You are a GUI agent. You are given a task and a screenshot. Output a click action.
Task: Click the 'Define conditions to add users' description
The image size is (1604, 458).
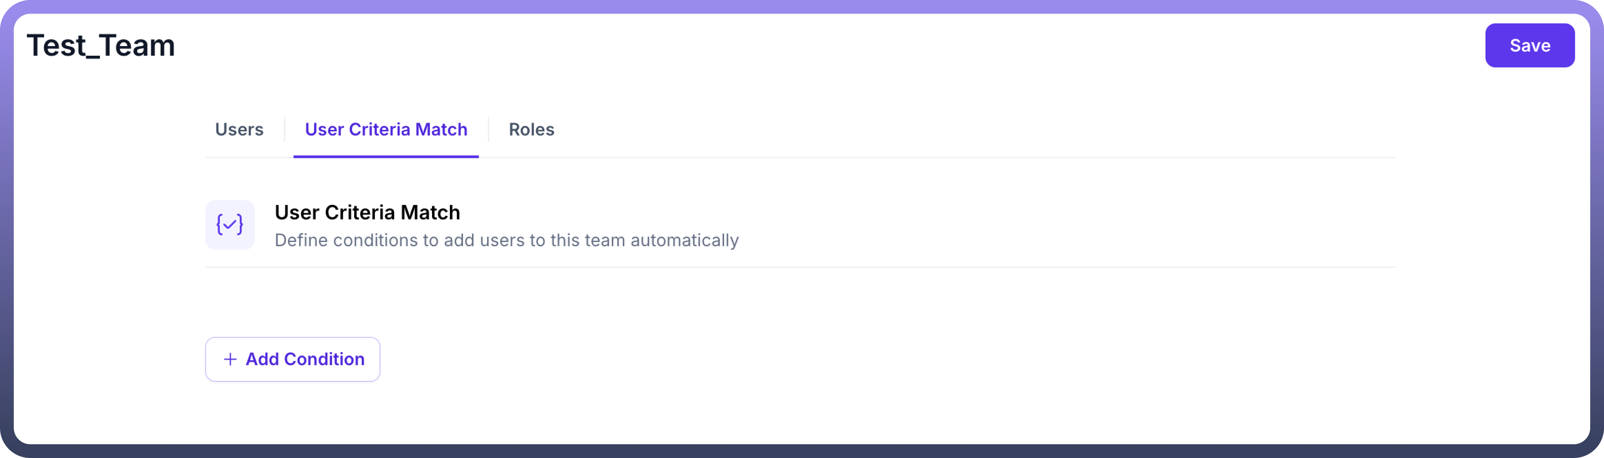[x=506, y=240]
